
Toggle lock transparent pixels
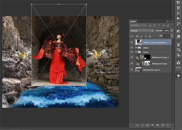(137, 36)
